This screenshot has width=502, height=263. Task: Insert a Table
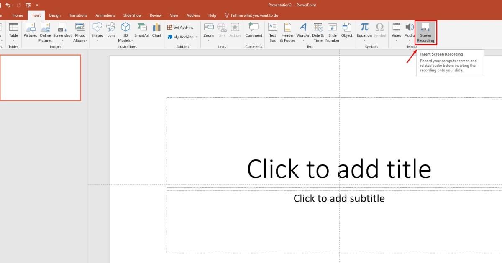pos(13,32)
